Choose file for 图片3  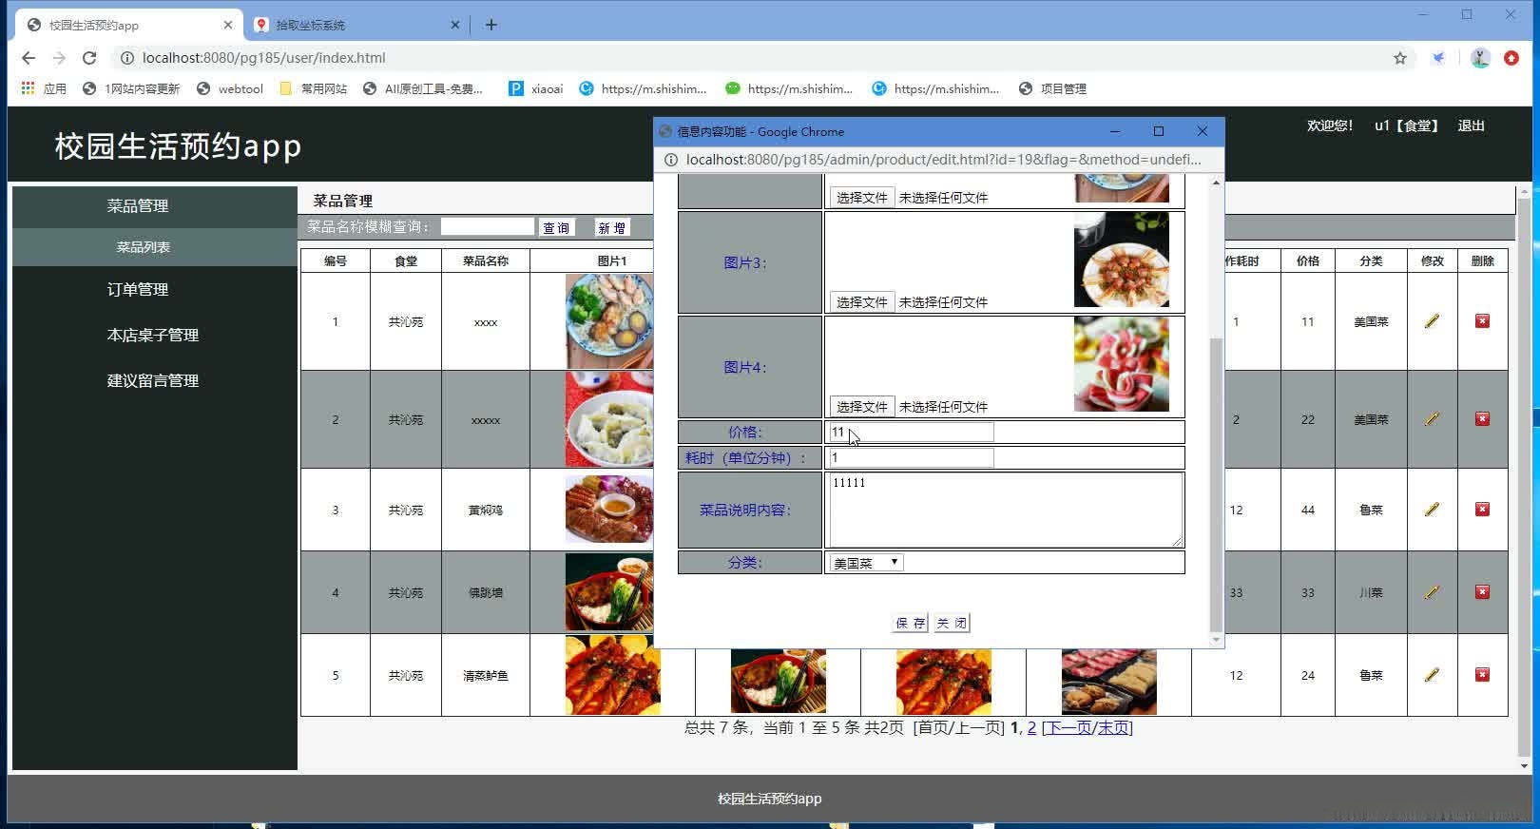coord(862,301)
